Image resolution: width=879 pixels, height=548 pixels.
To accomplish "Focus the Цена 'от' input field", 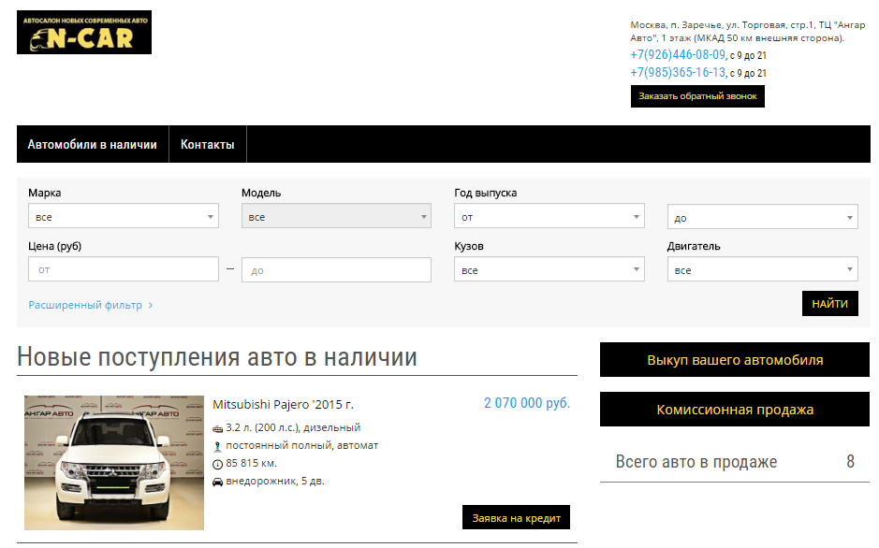I will [124, 269].
